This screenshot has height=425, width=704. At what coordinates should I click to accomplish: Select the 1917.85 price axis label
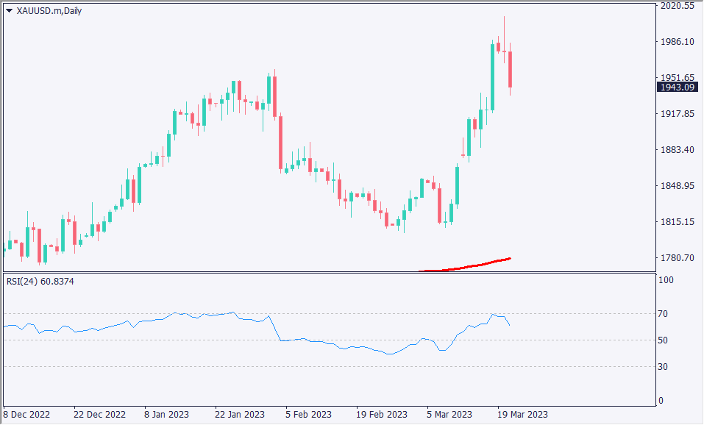678,114
